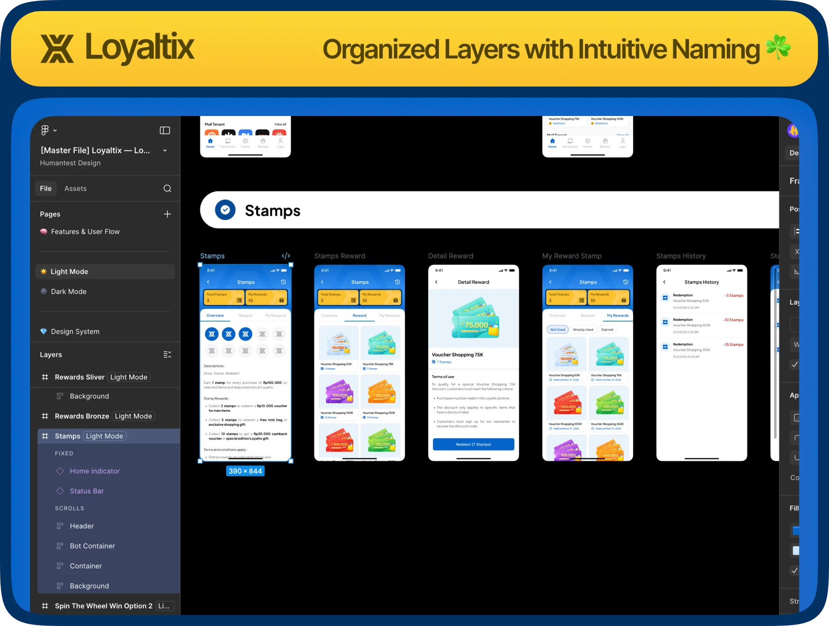
Task: Click back arrow in Detail Reward frame
Action: pyautogui.click(x=436, y=282)
